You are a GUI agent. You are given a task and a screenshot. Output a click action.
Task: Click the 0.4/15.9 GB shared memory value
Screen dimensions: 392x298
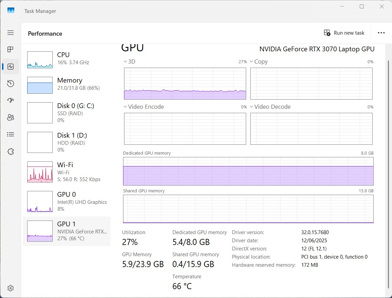tap(193, 264)
